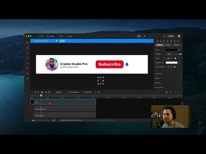Image resolution: width=206 pixels, height=154 pixels.
Task: Switch to the hand pan tool
Action: [145, 36]
